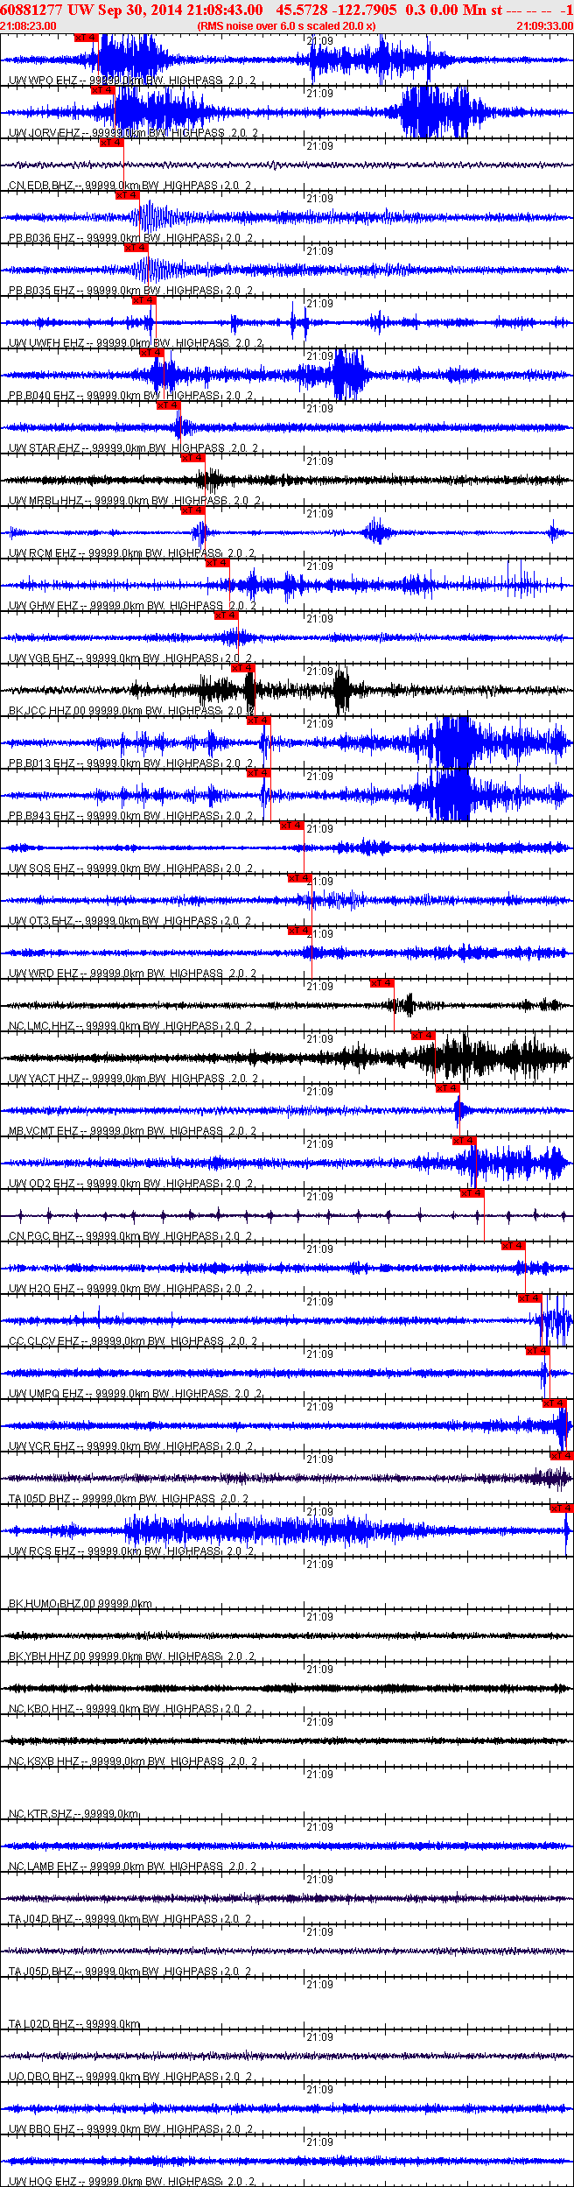Click the NC KBO HHZ station label
The image size is (574, 2187).
coord(132,1709)
